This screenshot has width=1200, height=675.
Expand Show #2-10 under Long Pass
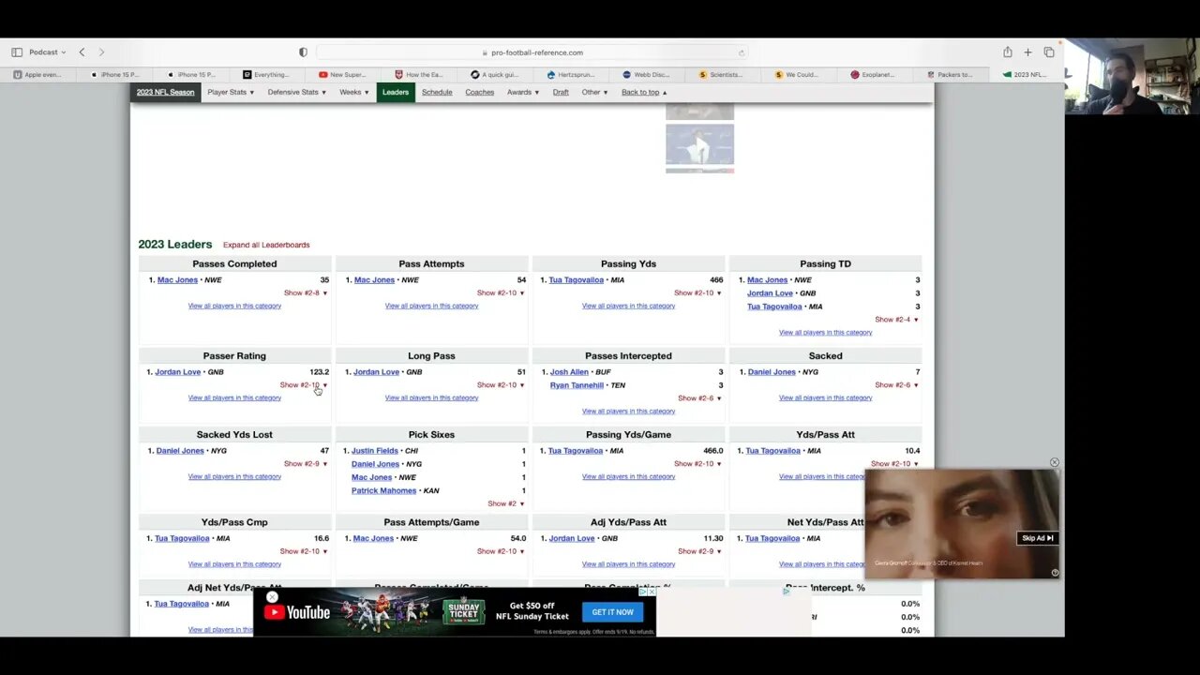[501, 384]
